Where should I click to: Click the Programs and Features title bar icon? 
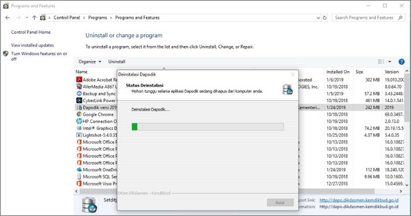tap(6, 6)
